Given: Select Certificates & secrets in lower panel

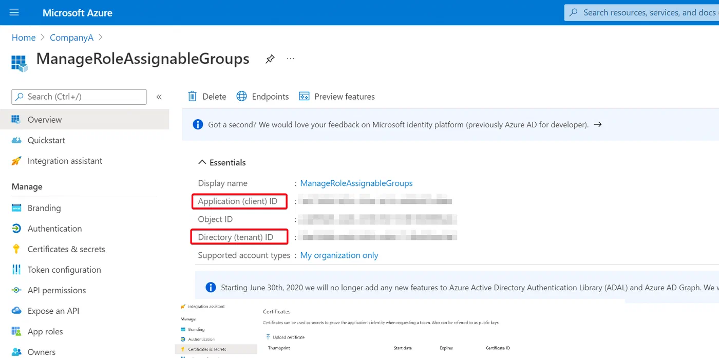Looking at the screenshot, I should (216, 349).
